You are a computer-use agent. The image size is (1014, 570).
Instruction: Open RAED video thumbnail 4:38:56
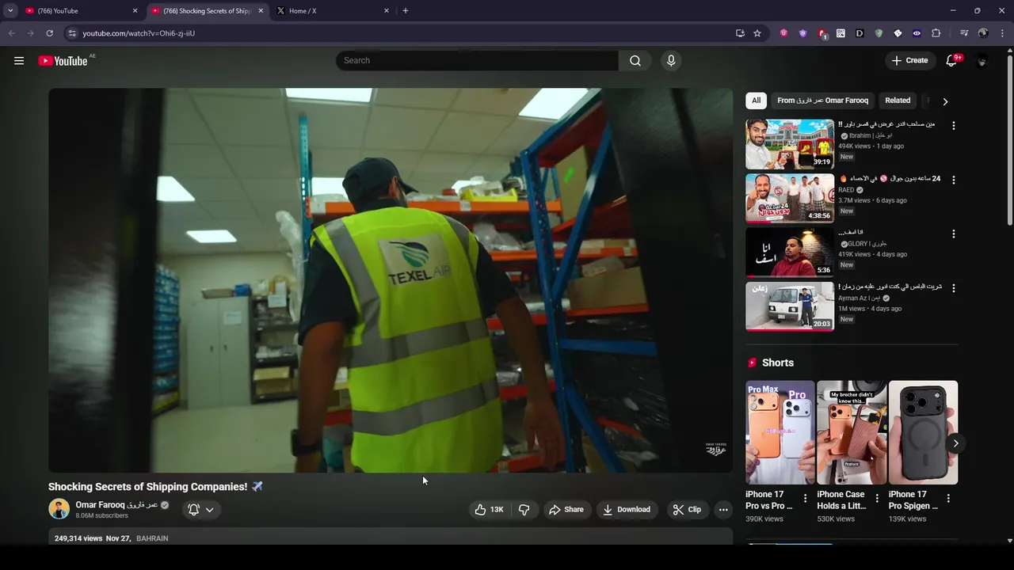790,198
